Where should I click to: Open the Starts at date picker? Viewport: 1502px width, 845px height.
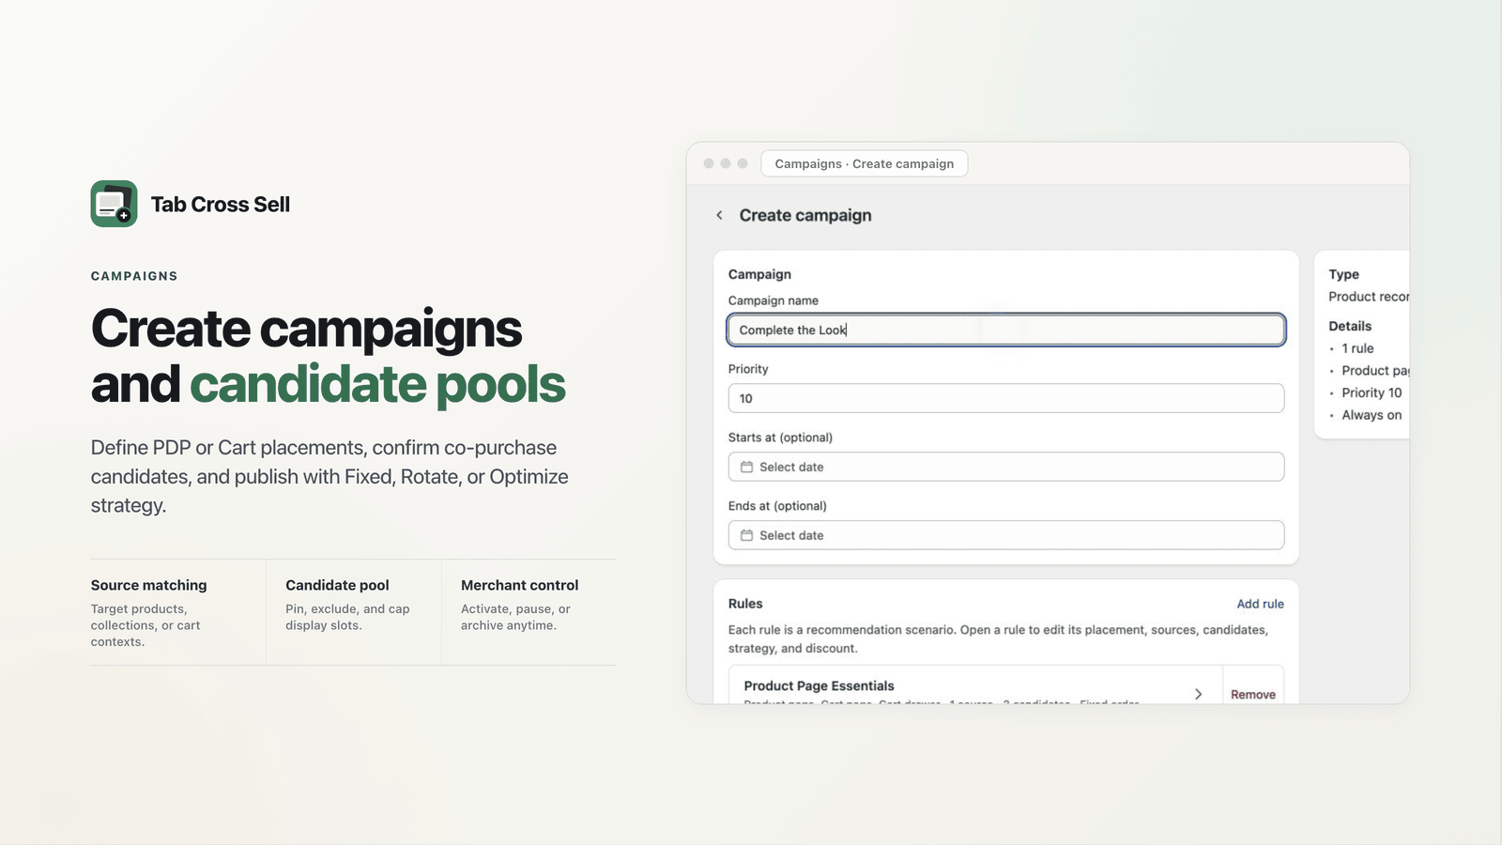pyautogui.click(x=1006, y=467)
